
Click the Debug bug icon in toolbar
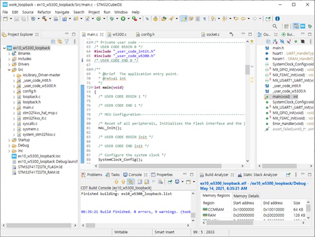pos(112,19)
